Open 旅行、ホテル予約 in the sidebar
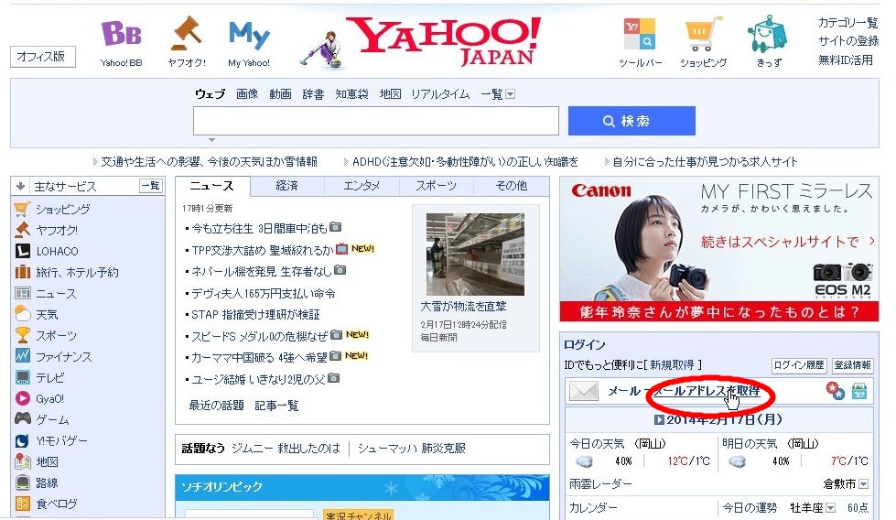The image size is (896, 520). (77, 273)
